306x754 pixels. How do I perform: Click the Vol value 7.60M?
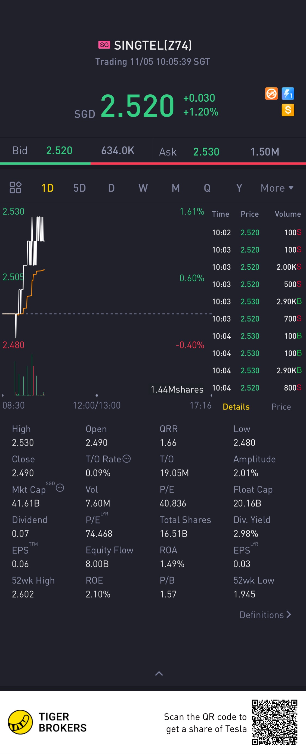point(98,503)
